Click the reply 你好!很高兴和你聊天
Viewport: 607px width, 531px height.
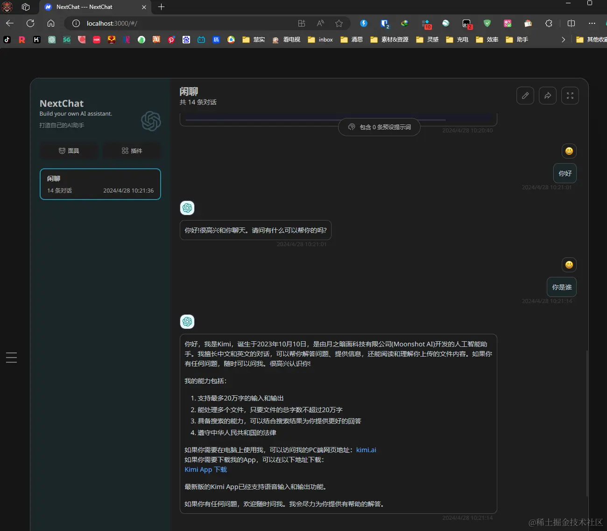(x=255, y=230)
